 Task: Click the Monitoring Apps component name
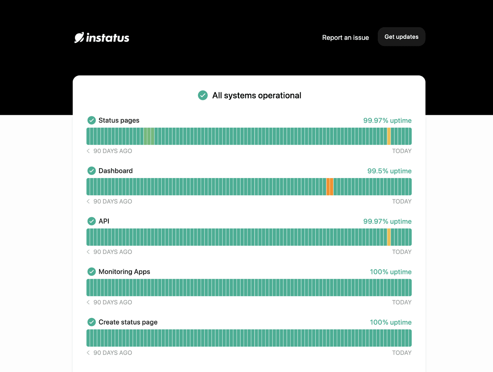[x=124, y=272]
